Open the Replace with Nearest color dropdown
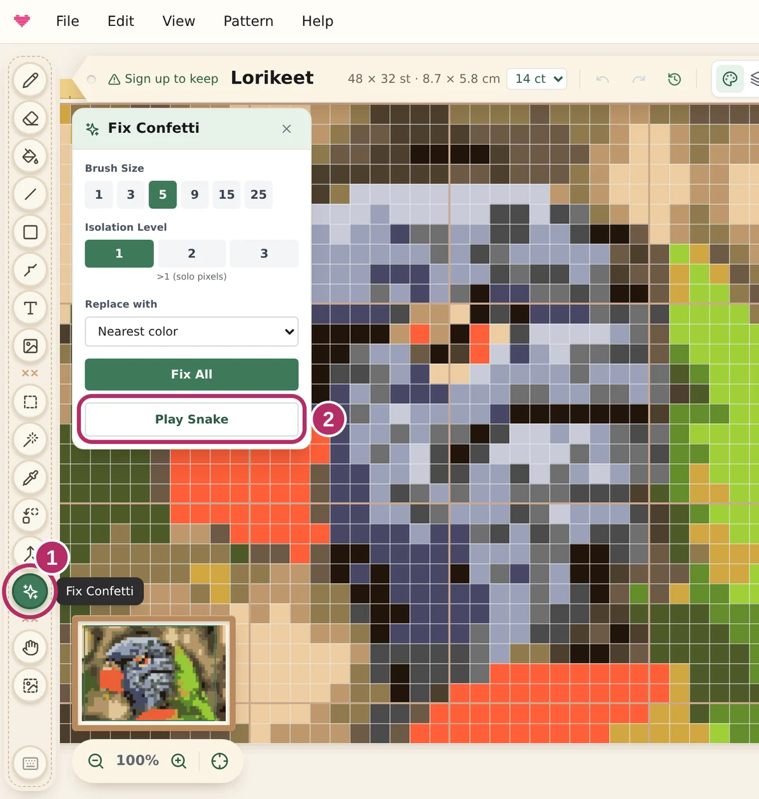 [x=192, y=331]
